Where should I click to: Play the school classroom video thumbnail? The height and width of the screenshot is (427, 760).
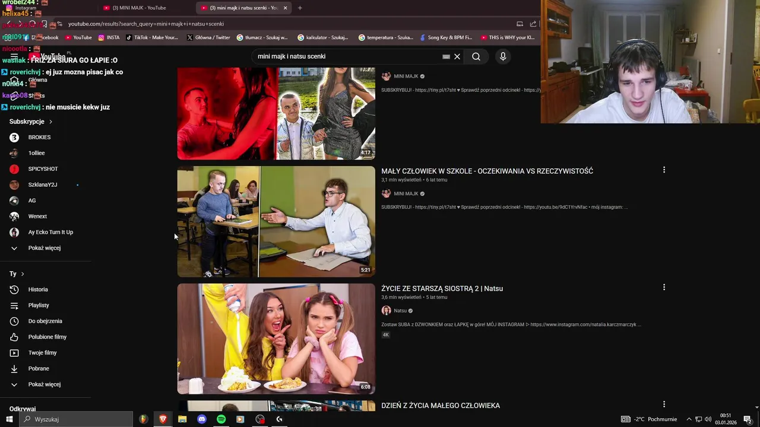(x=276, y=221)
